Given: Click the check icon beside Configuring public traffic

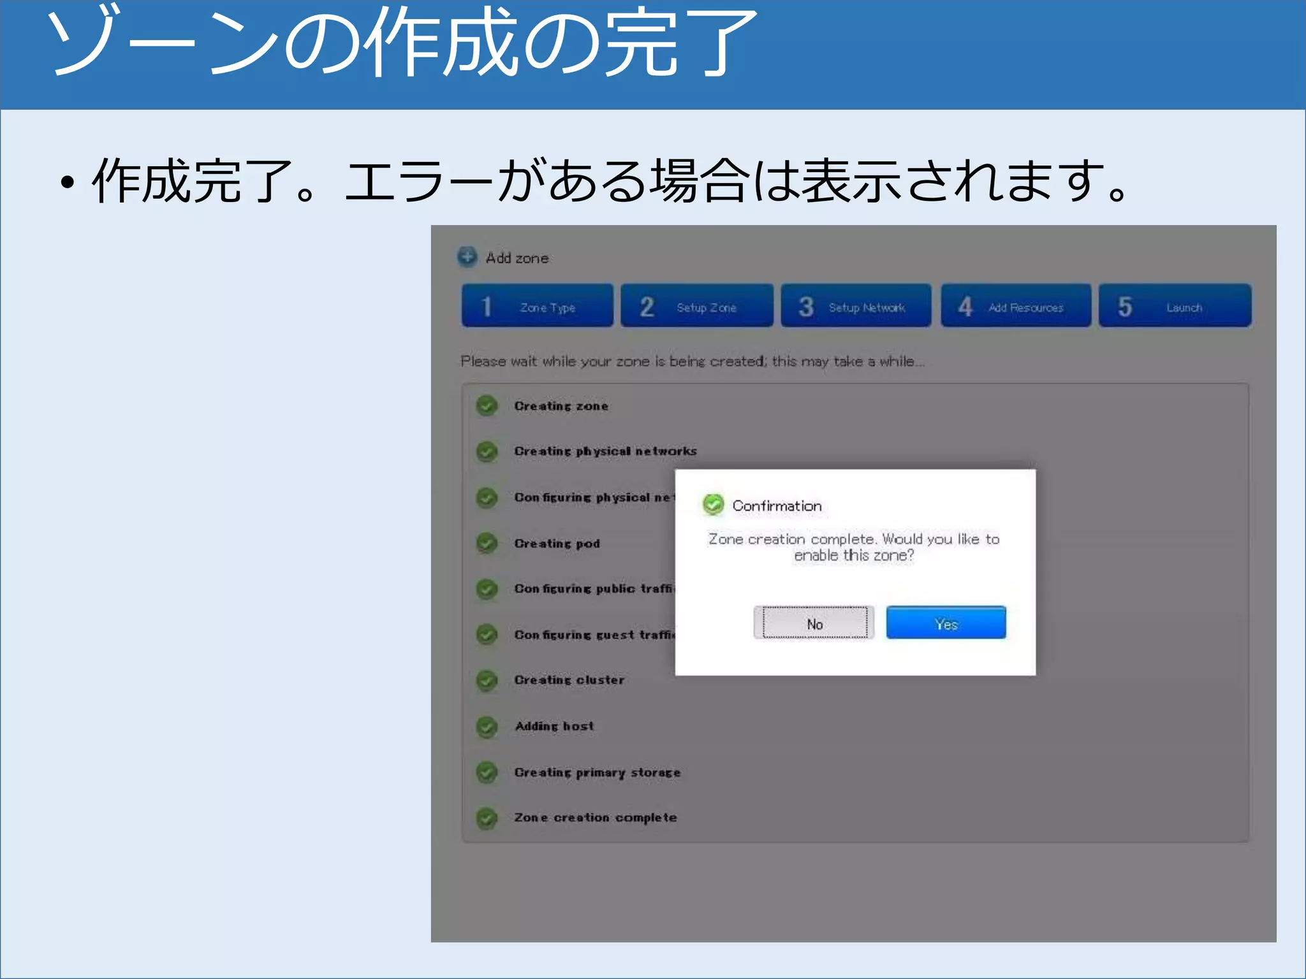Looking at the screenshot, I should point(487,589).
